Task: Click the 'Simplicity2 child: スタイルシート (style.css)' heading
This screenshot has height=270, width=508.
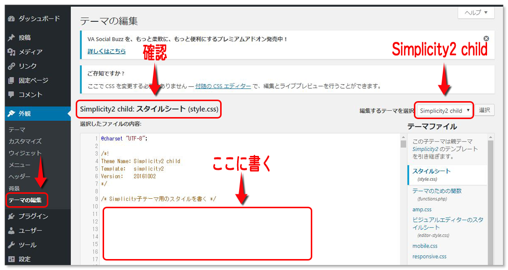Action: (149, 109)
